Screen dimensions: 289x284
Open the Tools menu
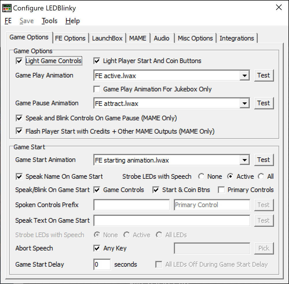(50, 21)
